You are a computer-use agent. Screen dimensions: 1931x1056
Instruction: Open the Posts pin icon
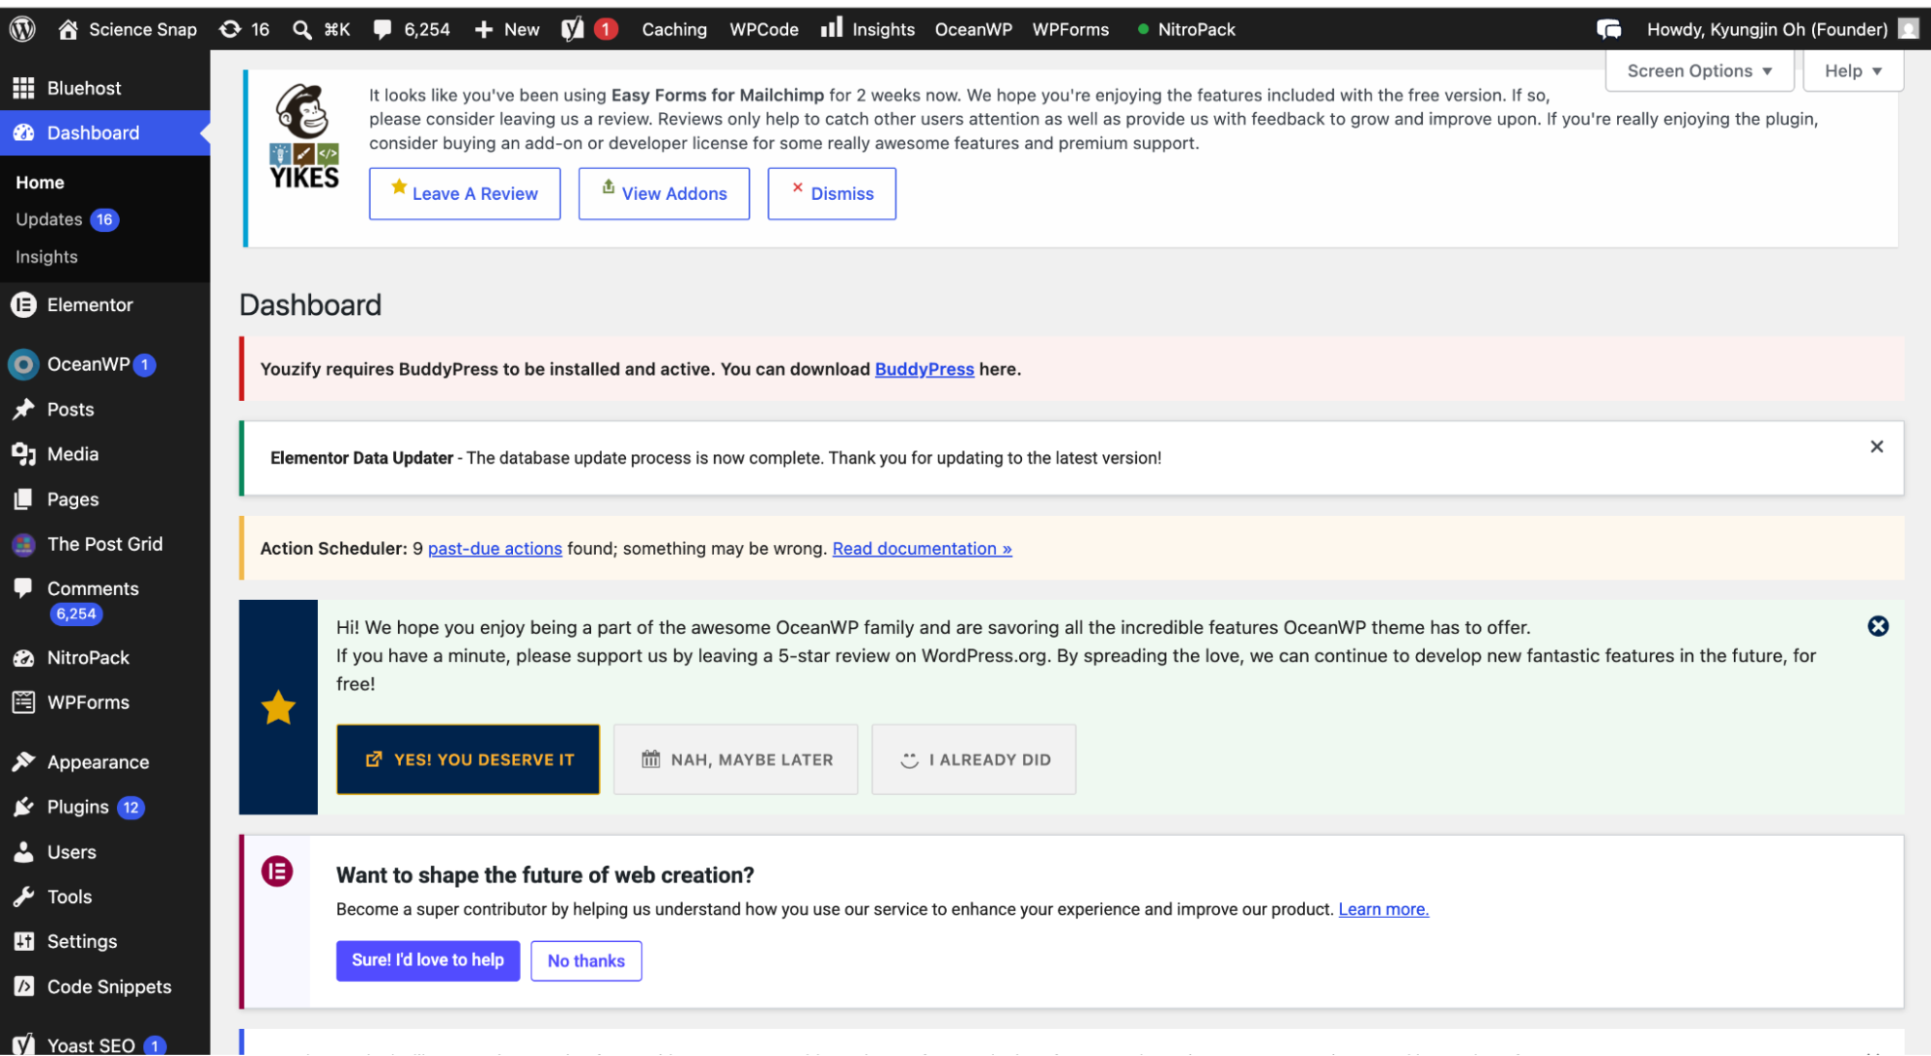point(23,410)
